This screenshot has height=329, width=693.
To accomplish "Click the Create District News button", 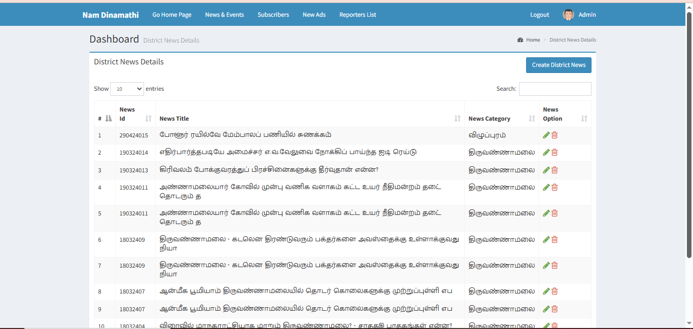I will 559,65.
